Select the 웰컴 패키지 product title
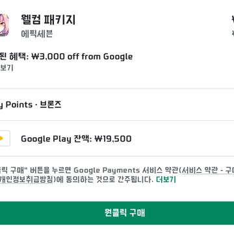The height and width of the screenshot is (234, 234). (48, 20)
